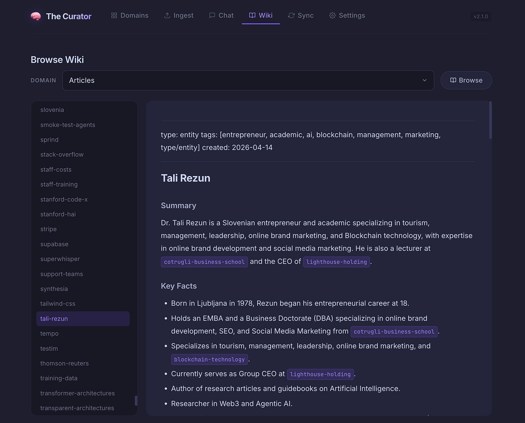
Task: Click the Browse button
Action: (x=466, y=80)
